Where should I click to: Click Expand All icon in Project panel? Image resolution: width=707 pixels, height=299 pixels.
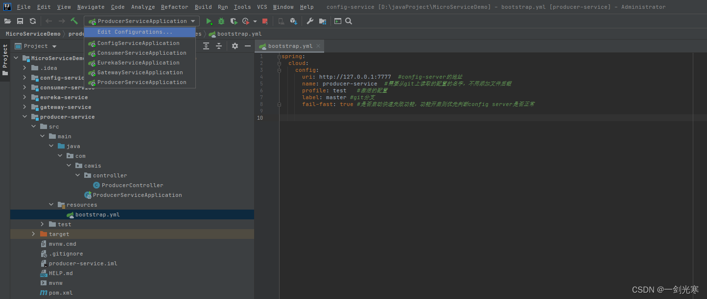tap(206, 46)
